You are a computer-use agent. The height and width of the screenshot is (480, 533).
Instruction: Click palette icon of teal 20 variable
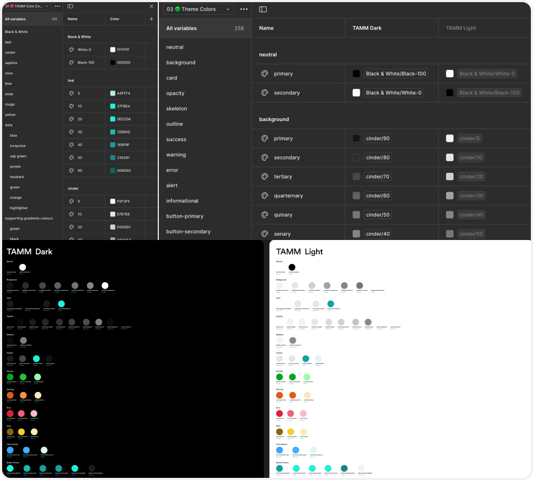click(x=71, y=119)
